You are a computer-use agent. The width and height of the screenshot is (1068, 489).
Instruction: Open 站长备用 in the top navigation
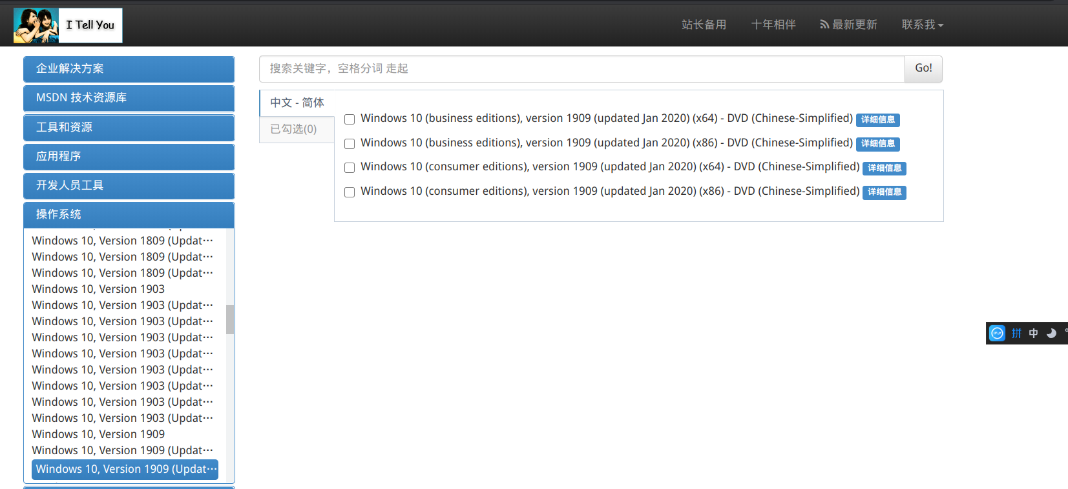(704, 25)
